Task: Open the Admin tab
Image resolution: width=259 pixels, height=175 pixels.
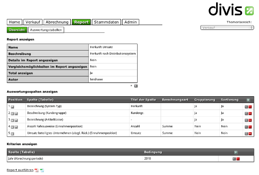Action: pyautogui.click(x=130, y=22)
